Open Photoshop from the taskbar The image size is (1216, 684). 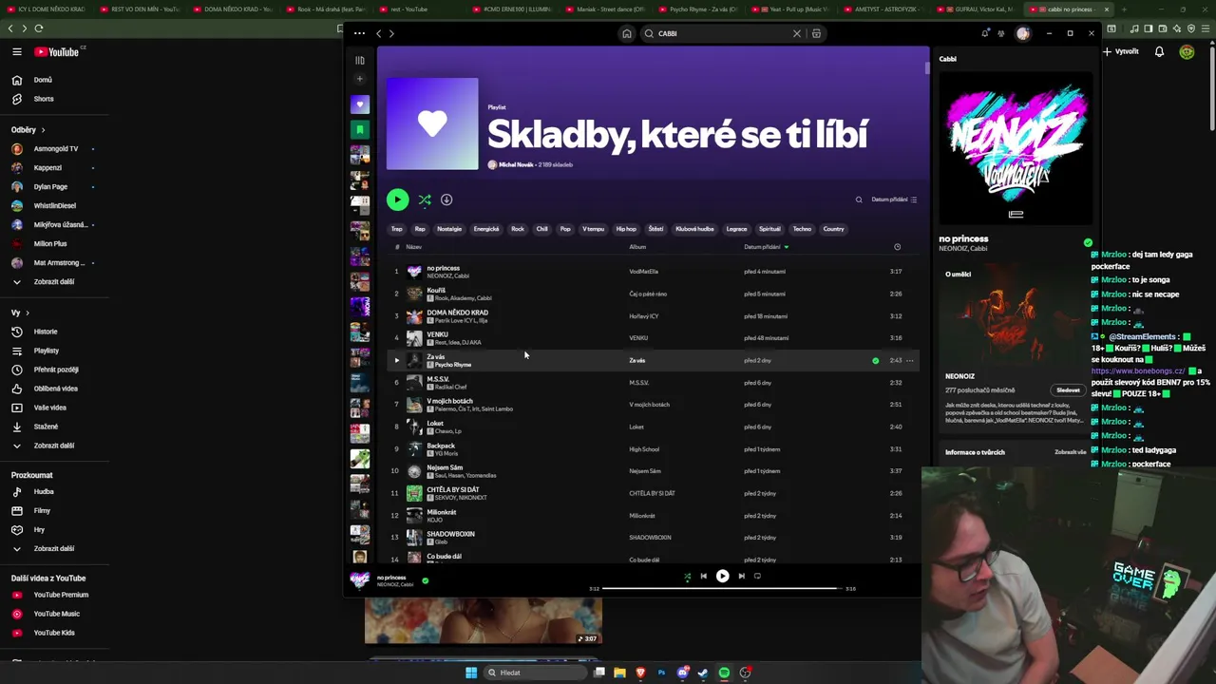(x=661, y=673)
